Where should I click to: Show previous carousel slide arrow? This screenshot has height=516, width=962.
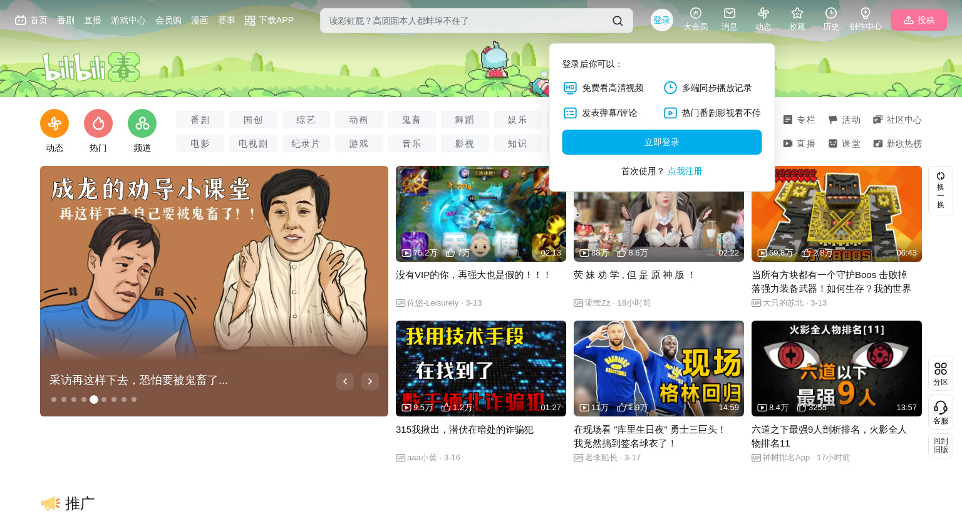click(x=345, y=381)
